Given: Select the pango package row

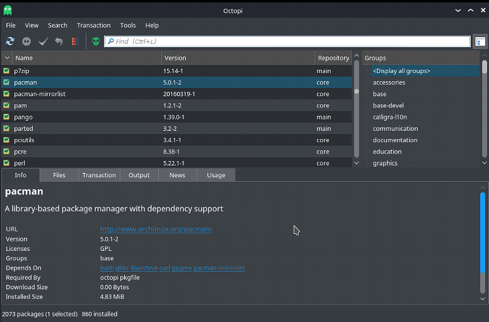Looking at the screenshot, I should (176, 117).
